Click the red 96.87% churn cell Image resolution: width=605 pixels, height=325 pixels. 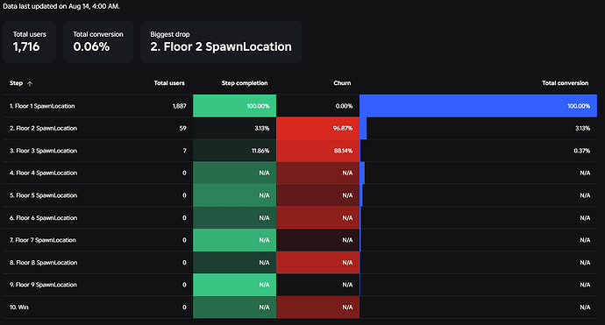click(x=318, y=128)
